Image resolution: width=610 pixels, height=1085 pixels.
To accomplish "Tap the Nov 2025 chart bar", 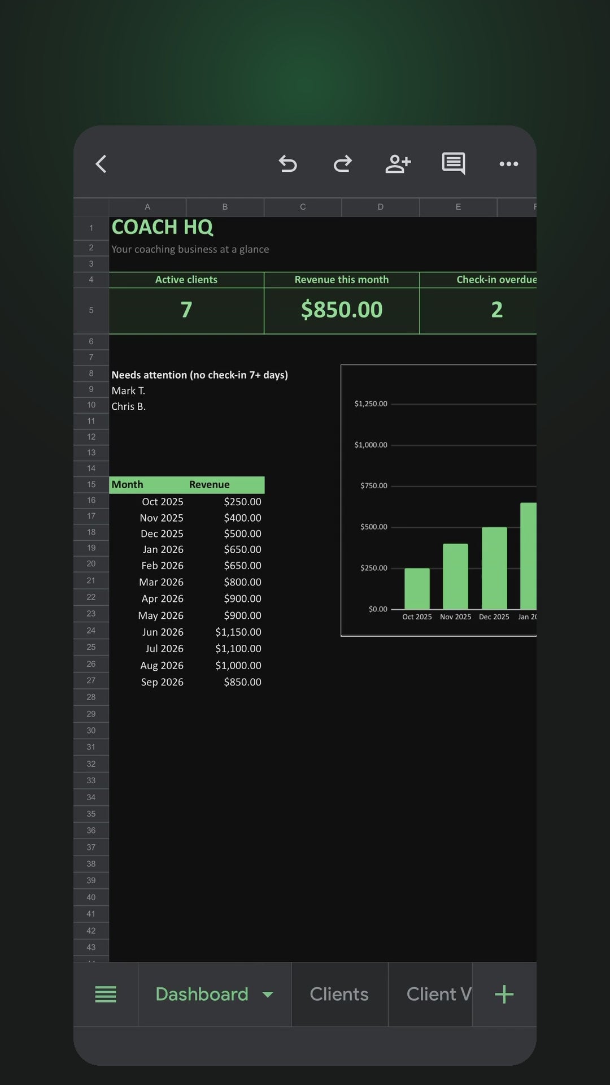I will (455, 576).
